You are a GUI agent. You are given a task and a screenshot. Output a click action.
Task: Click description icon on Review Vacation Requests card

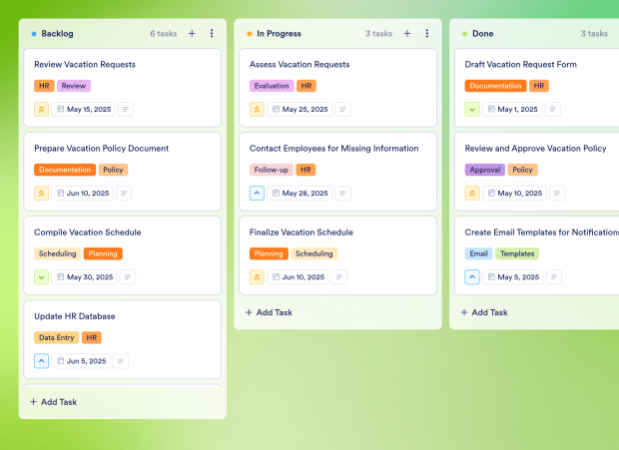pyautogui.click(x=126, y=109)
